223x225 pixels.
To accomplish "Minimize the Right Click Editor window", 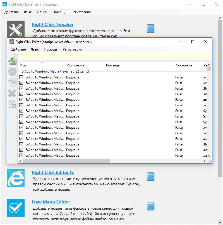I will tap(180, 42).
